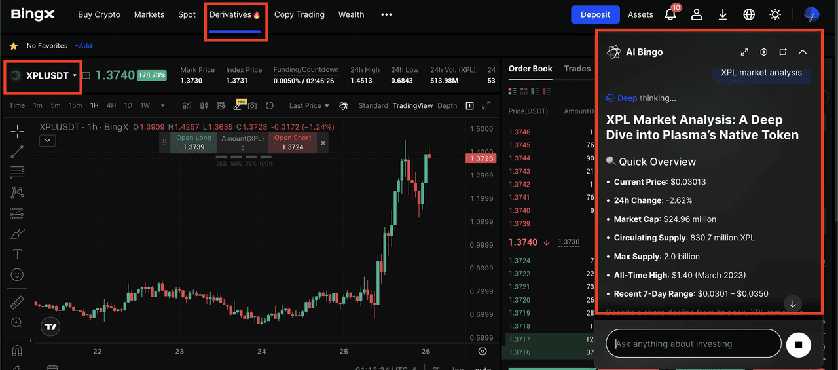
Task: Click the TradingView logo on the chart
Action: tap(50, 326)
